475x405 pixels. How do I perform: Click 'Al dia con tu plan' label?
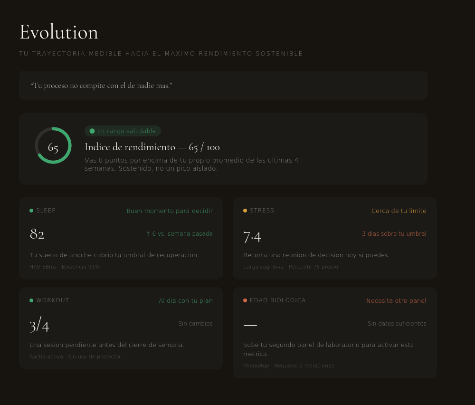click(x=186, y=300)
